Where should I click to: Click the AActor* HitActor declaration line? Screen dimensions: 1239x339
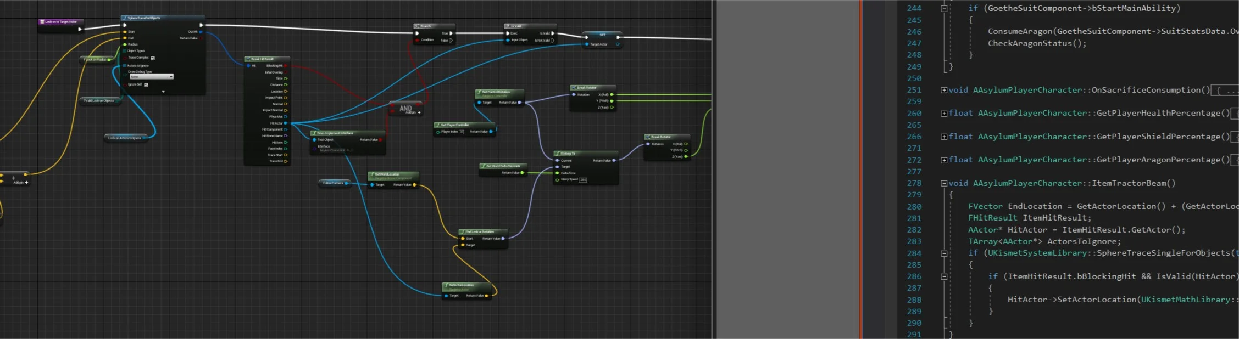[1076, 230]
